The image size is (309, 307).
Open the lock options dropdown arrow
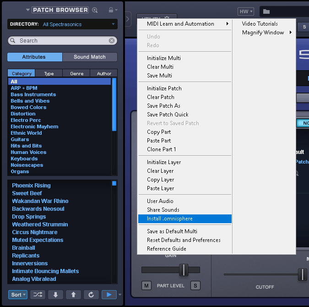(x=116, y=10)
